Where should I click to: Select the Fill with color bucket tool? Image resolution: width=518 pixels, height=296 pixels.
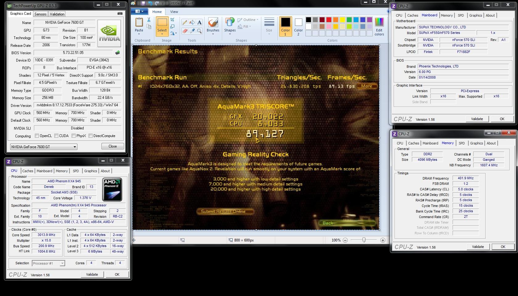click(192, 22)
